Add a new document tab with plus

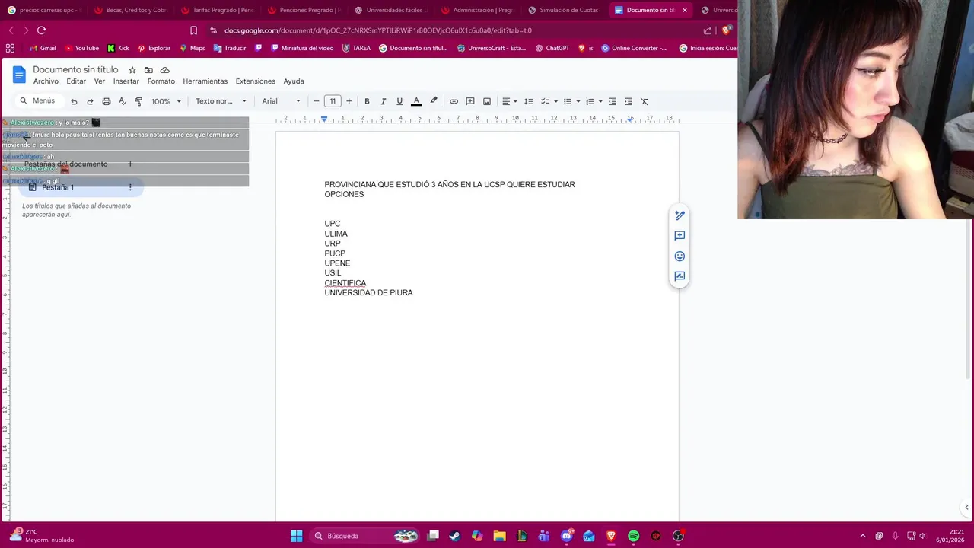point(130,164)
